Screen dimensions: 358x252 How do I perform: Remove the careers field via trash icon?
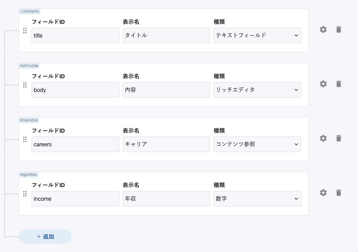point(338,138)
